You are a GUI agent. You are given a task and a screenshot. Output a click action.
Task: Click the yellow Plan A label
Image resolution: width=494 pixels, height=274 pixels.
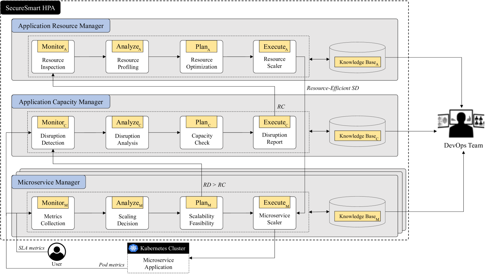tap(202, 46)
